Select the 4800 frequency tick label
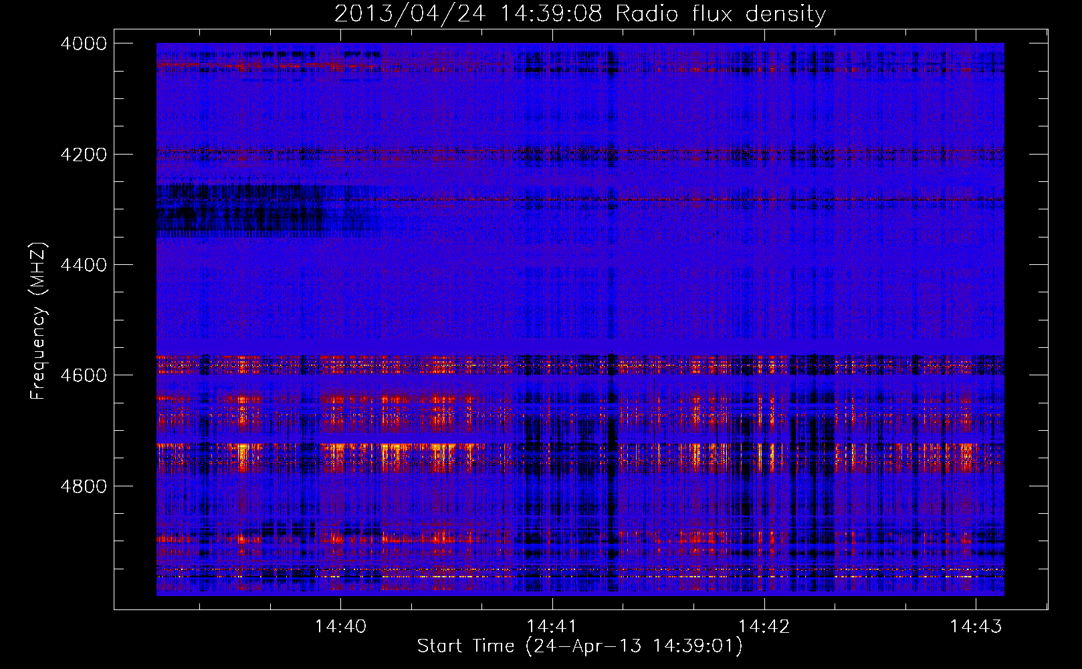 [84, 486]
